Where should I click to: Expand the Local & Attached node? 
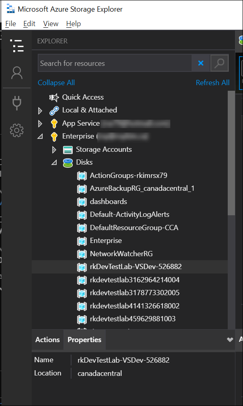click(40, 110)
